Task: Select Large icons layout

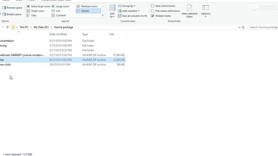Action: click(x=61, y=6)
